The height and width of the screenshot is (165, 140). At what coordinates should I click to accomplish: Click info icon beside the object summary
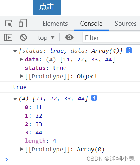pyautogui.click(x=129, y=51)
